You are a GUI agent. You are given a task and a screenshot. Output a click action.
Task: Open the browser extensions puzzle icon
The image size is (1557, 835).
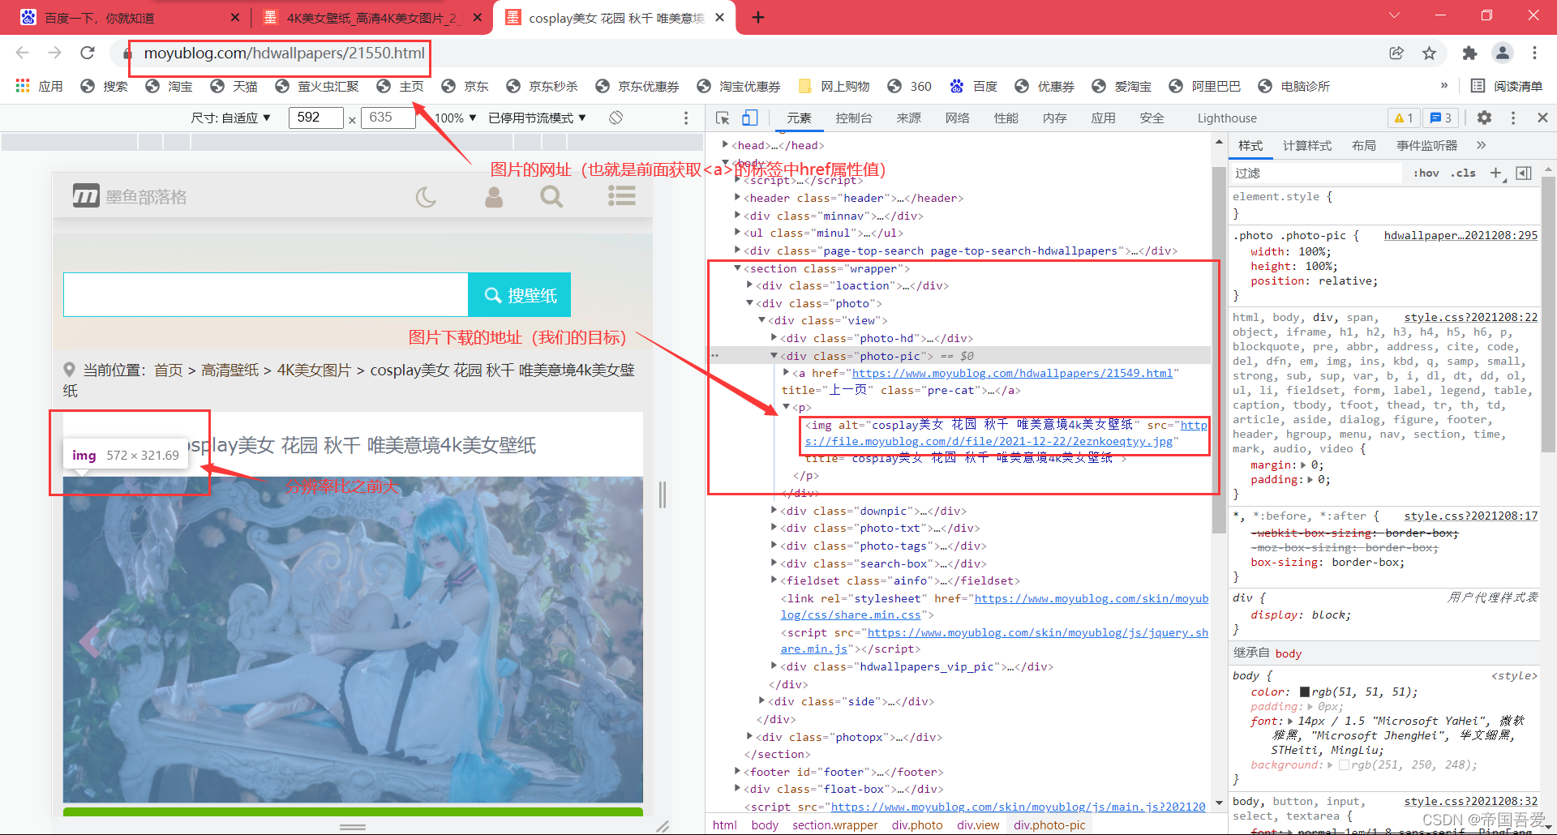point(1469,53)
